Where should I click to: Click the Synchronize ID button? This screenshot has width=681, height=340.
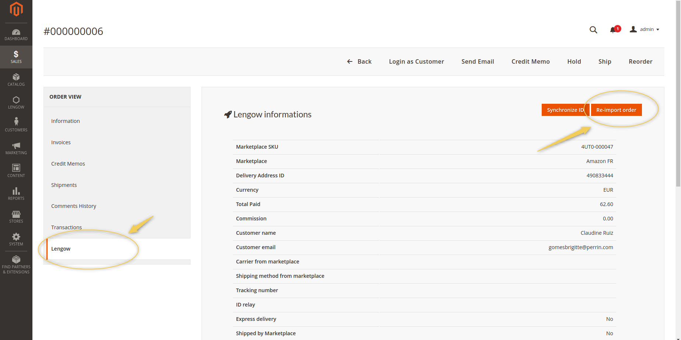[565, 110]
